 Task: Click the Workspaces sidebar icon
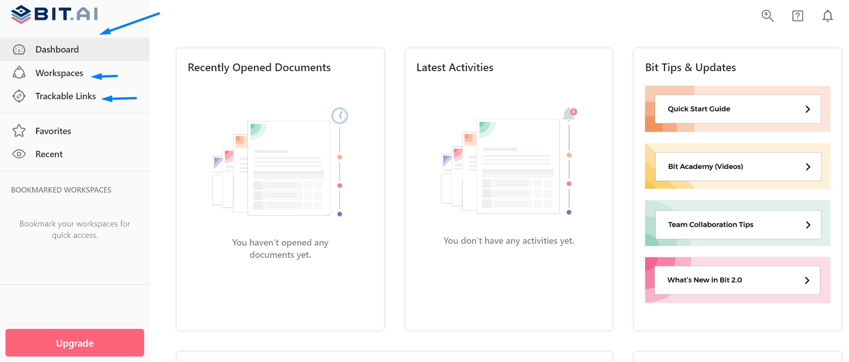tap(19, 72)
